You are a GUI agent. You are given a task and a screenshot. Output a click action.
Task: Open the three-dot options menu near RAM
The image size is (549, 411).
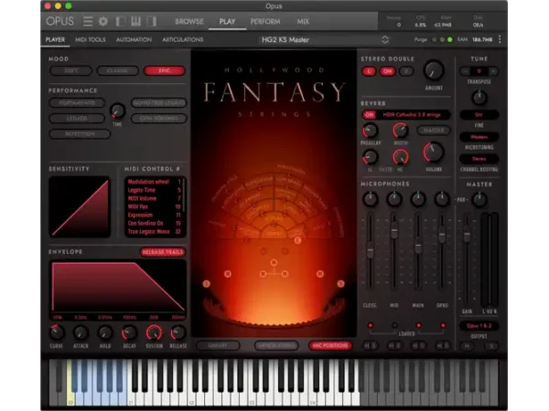tap(500, 39)
